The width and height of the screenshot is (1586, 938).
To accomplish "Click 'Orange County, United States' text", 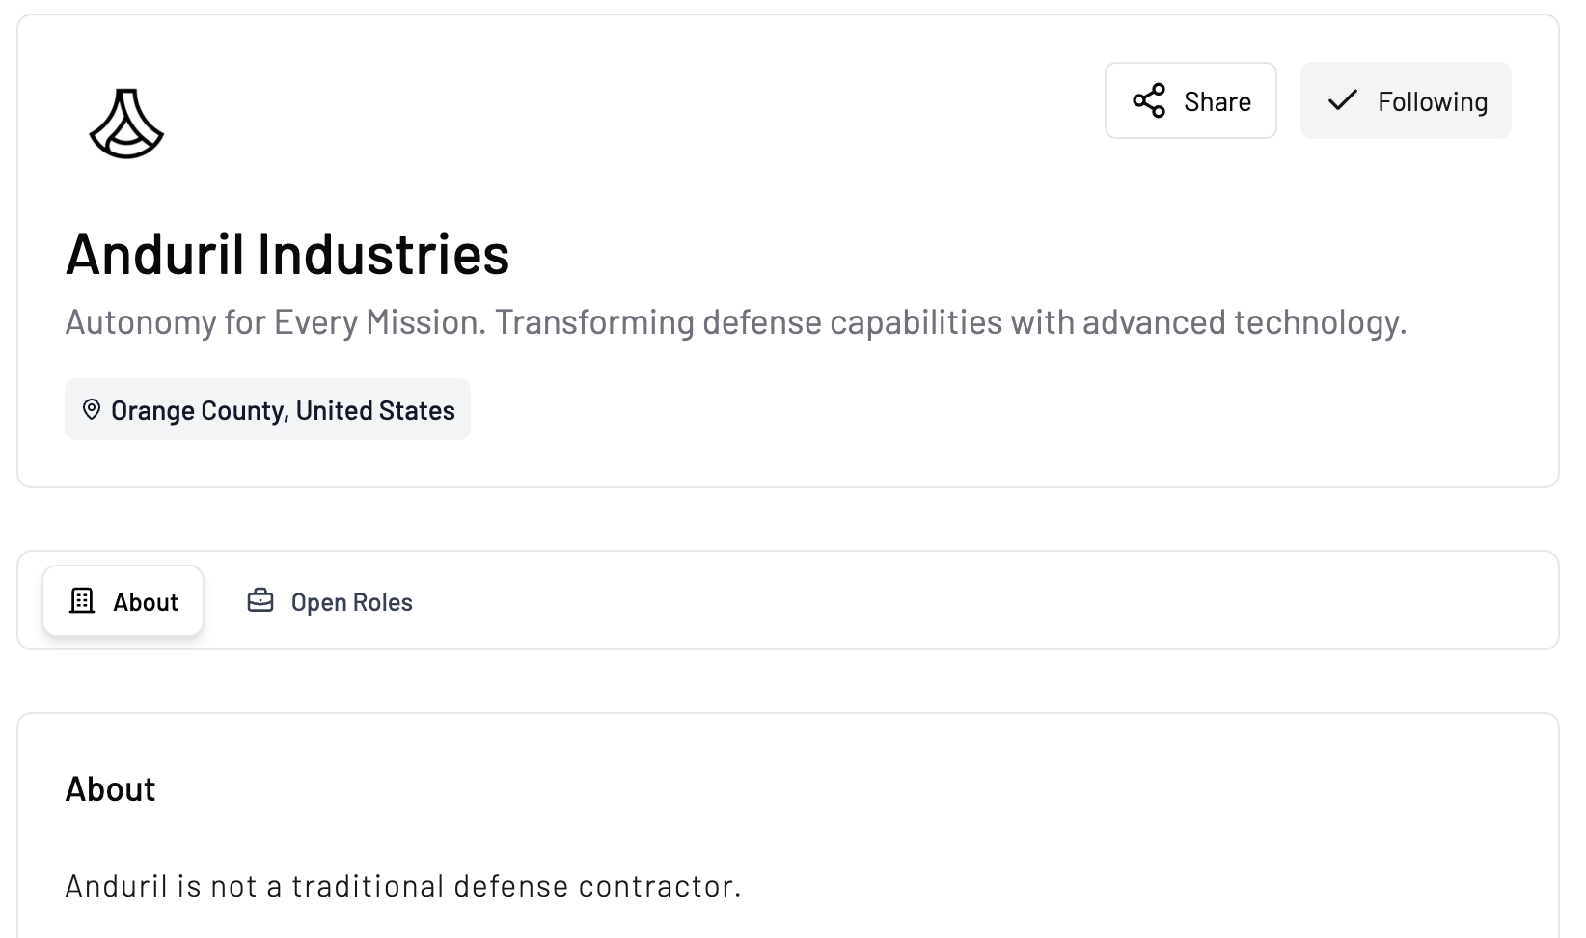I will (283, 410).
